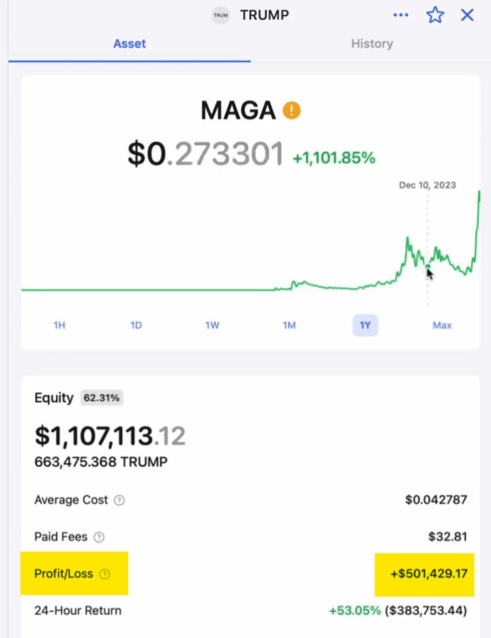Set chart range to 1W

click(x=212, y=325)
